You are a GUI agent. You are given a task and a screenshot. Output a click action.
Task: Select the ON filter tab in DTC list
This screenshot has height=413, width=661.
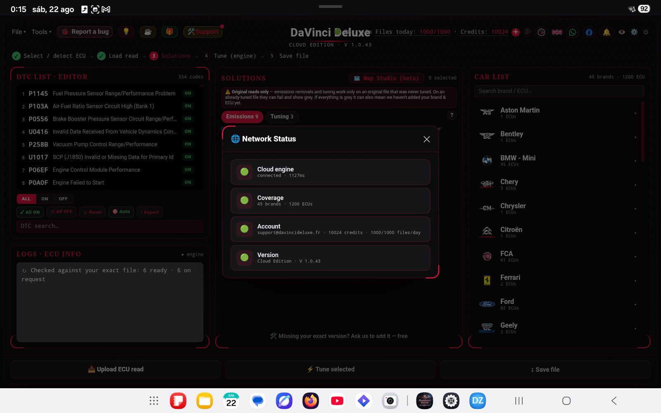coord(45,199)
